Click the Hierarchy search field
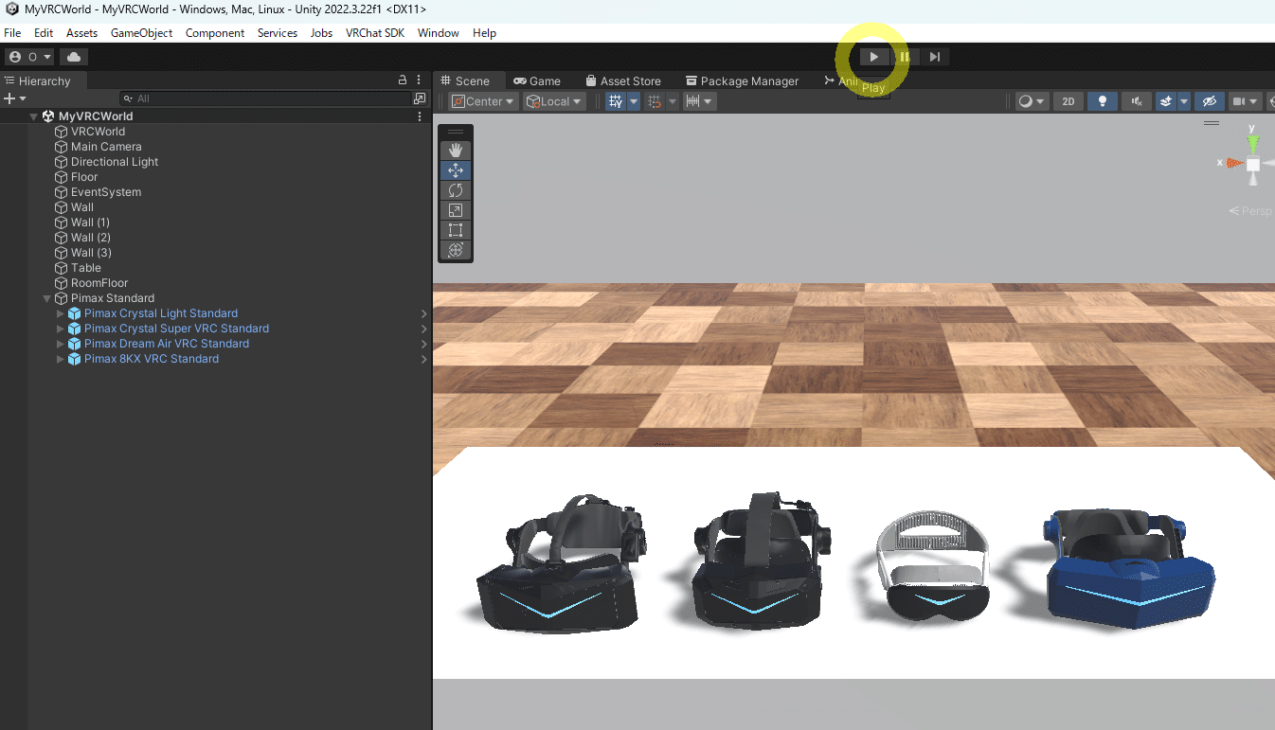 click(265, 98)
